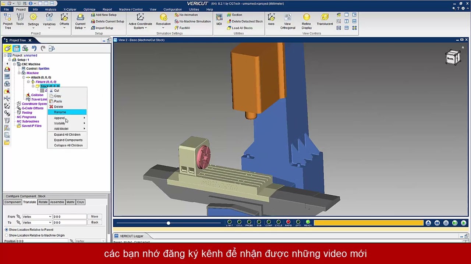Click the Single Step playback button
Image resolution: width=471 pixels, height=264 pixels.
click(455, 223)
